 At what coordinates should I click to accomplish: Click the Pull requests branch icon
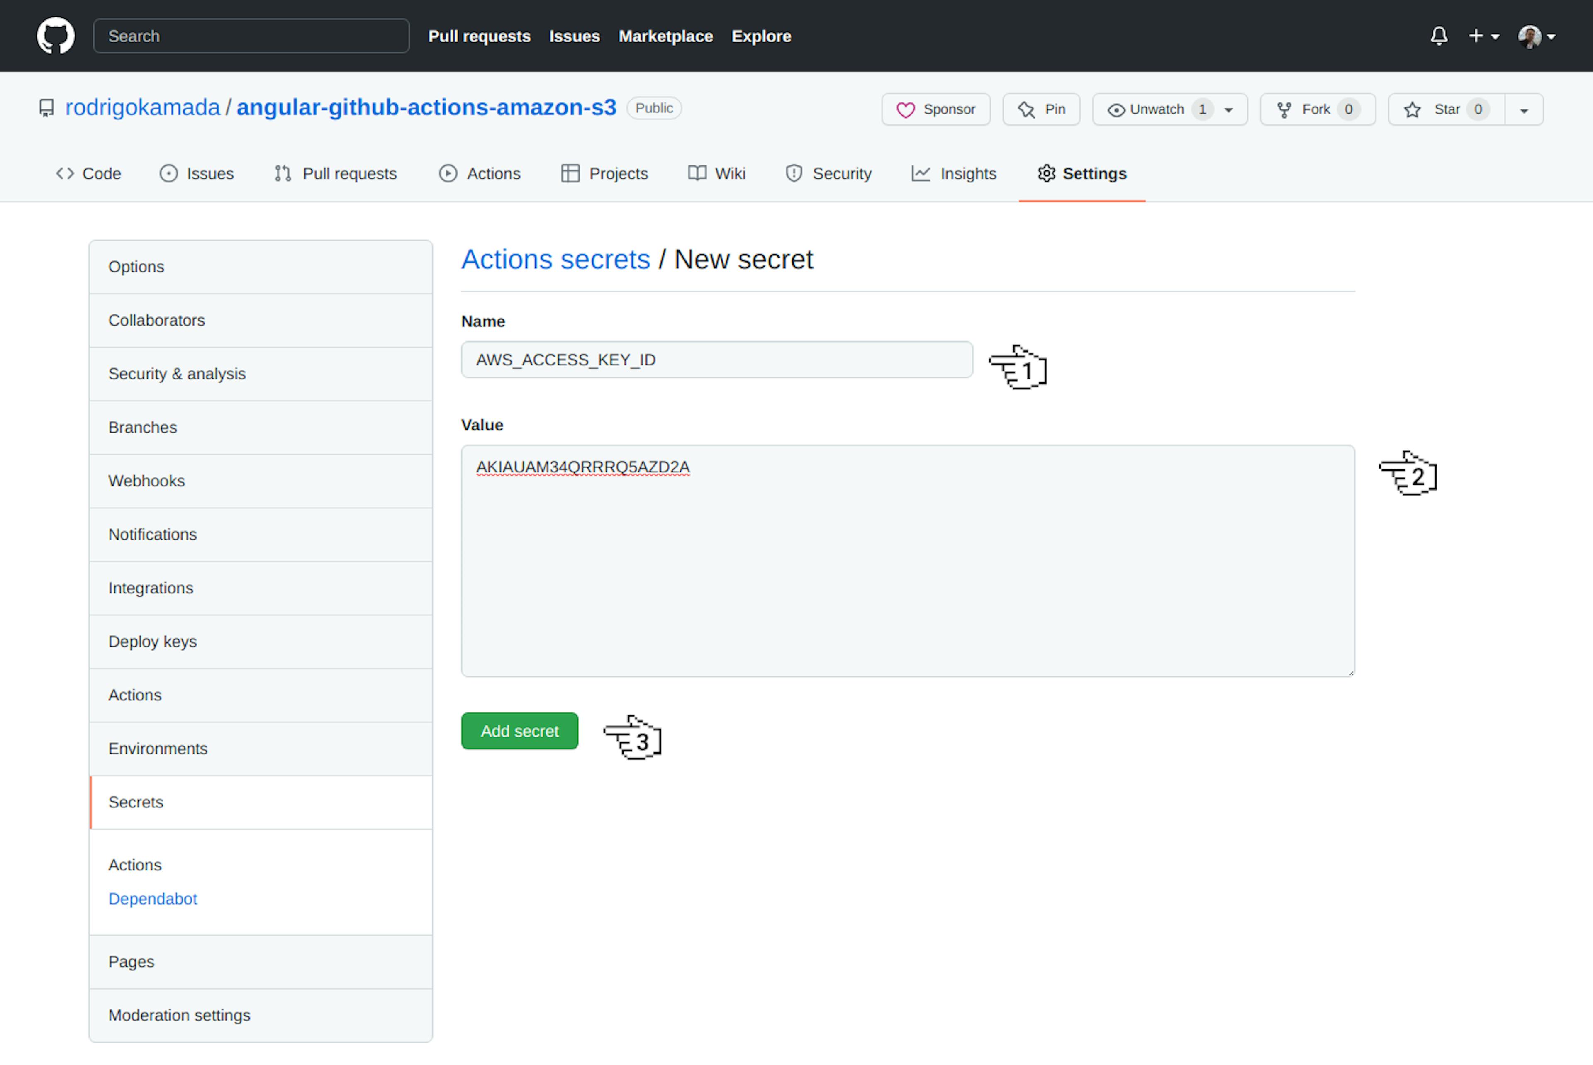283,174
